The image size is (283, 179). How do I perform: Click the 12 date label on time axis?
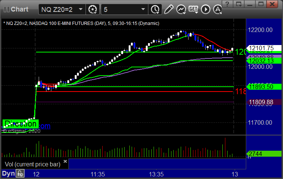pos(36,174)
